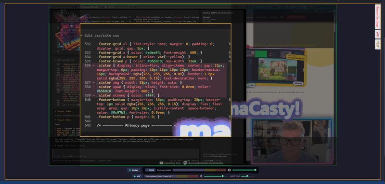This screenshot has height=184, width=385.
Task: Click the llama logo image at top-left
Action: (67, 31)
